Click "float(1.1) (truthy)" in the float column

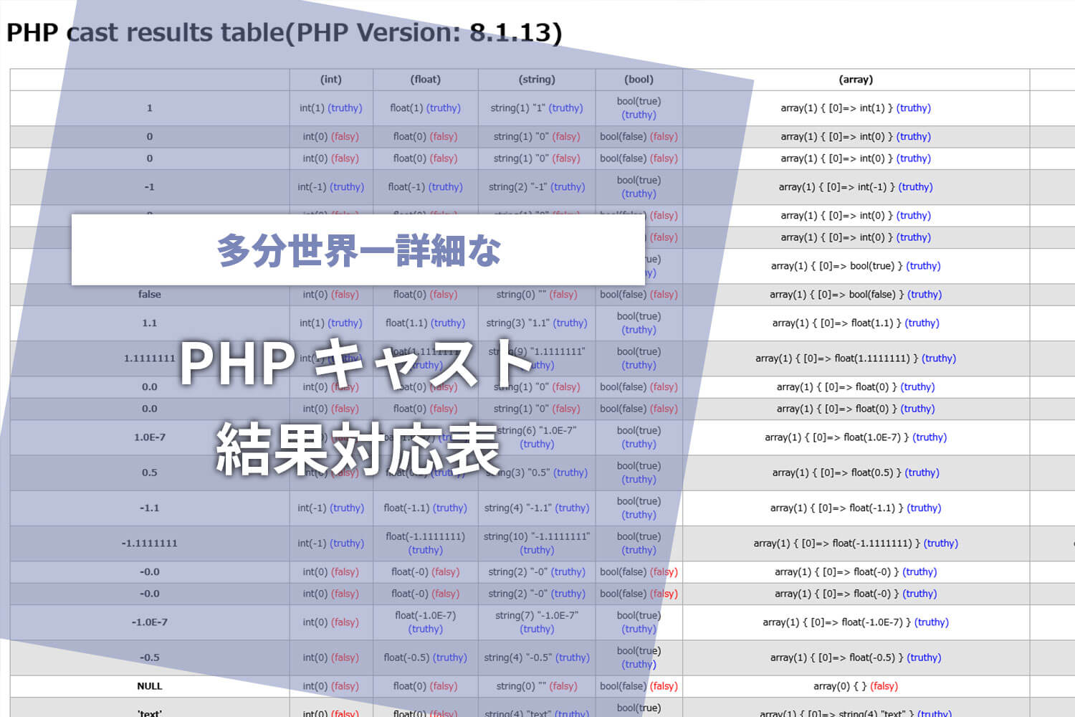point(426,323)
